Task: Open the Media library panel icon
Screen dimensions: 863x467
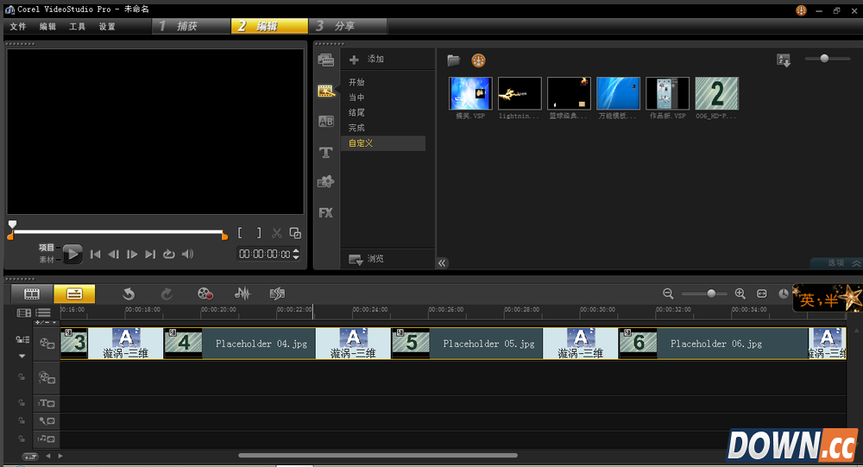Action: point(325,60)
